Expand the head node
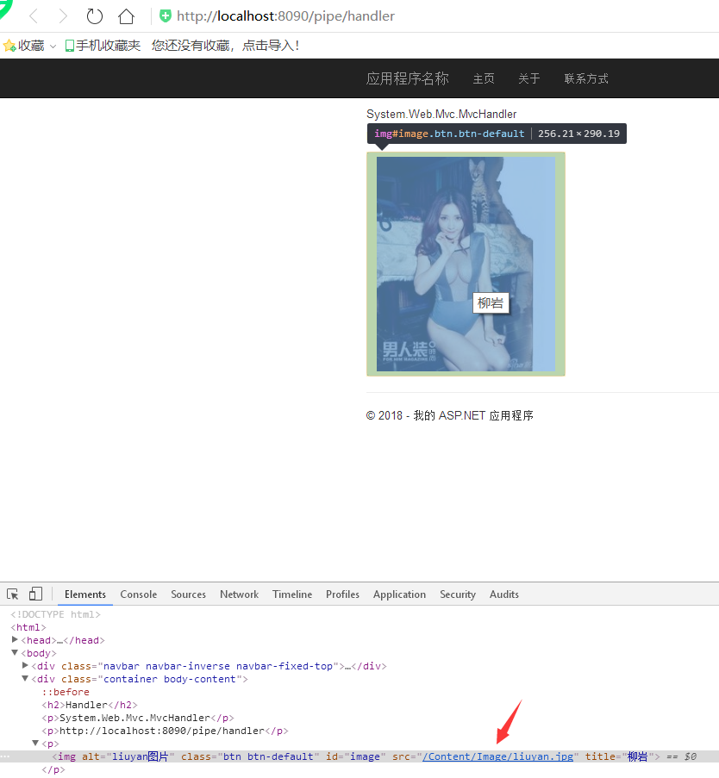 point(15,639)
